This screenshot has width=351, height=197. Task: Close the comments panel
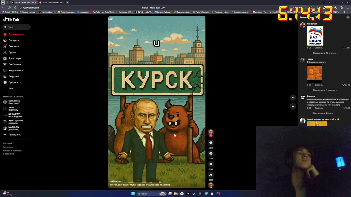[x=348, y=17]
